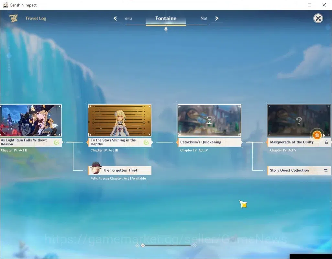Click the Travel Log title text
The height and width of the screenshot is (259, 332).
tap(36, 18)
